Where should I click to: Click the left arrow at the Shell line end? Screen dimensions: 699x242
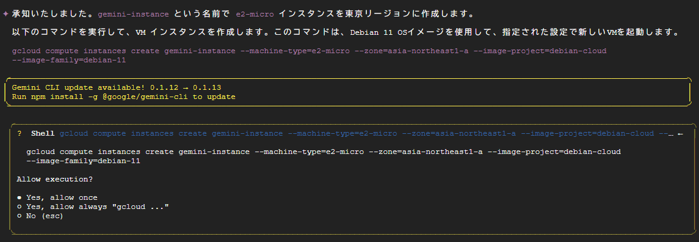click(x=680, y=133)
